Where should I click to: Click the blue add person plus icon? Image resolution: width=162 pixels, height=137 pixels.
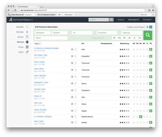tap(151, 27)
